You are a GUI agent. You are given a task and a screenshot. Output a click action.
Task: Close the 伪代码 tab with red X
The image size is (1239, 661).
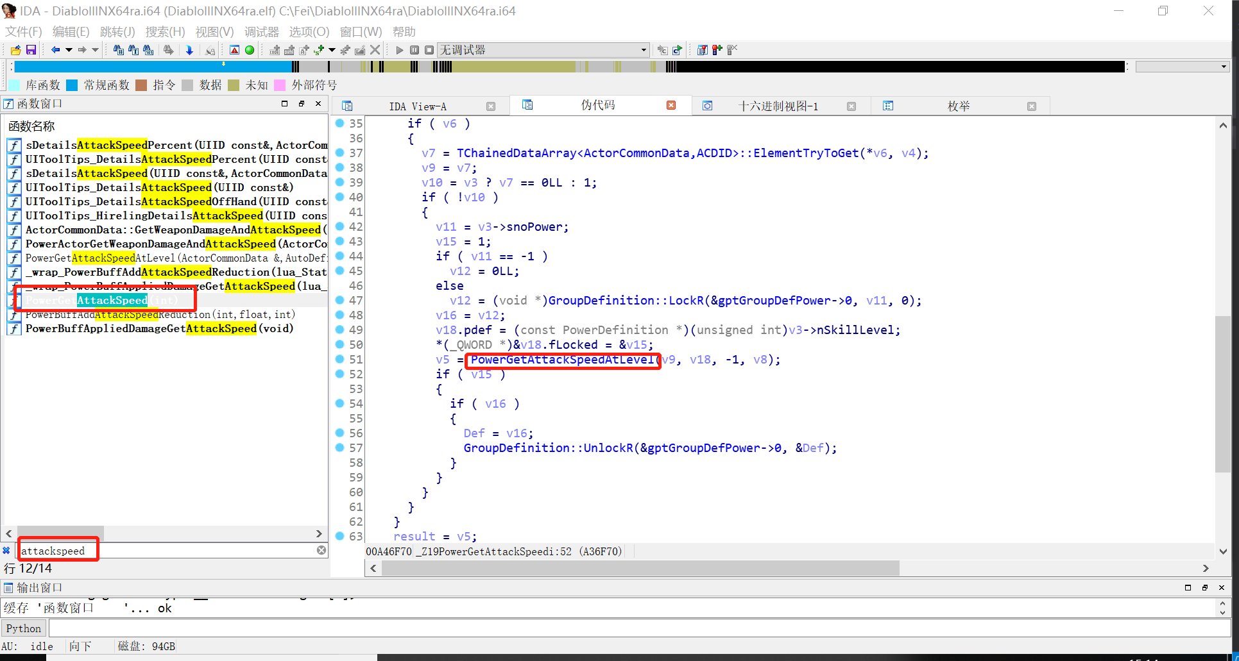click(x=671, y=105)
